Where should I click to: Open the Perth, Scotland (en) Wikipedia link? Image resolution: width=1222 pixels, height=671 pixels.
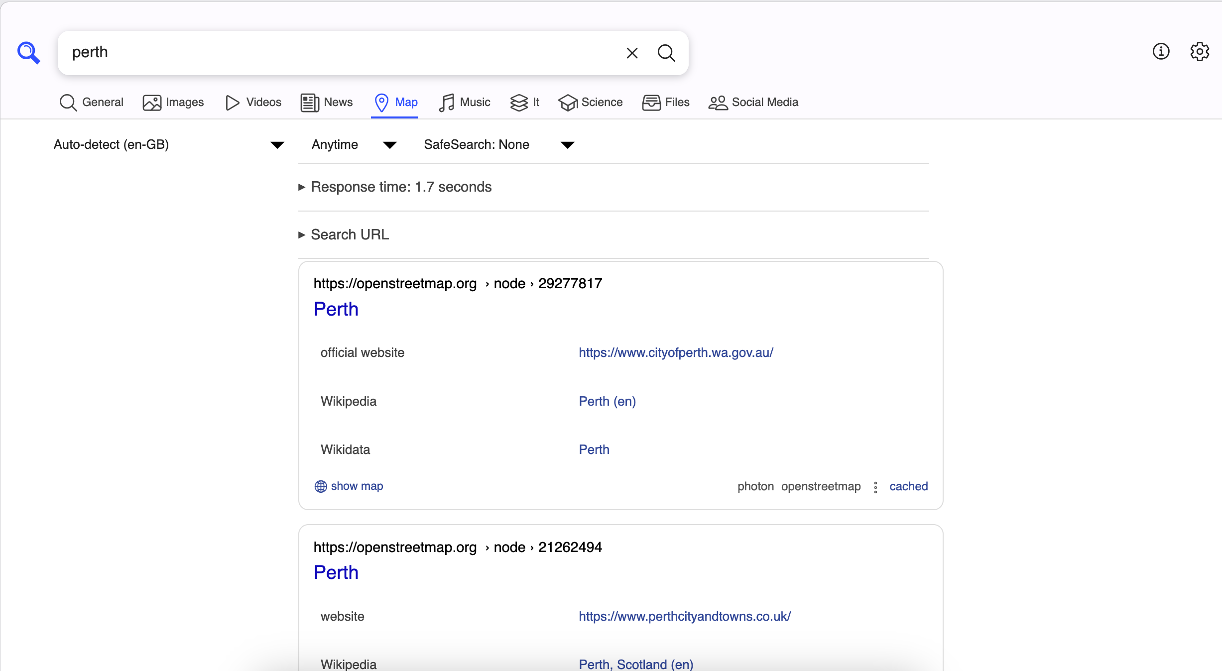tap(636, 664)
